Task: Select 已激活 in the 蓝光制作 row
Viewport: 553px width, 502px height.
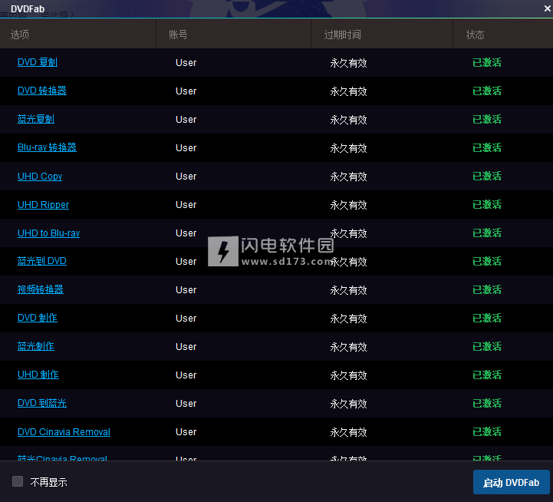Action: (x=487, y=346)
